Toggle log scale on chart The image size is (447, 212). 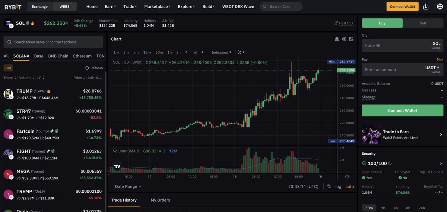338,186
